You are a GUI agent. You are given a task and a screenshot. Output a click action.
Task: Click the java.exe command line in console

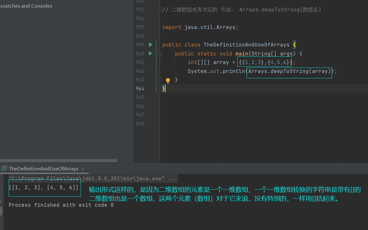click(x=93, y=179)
